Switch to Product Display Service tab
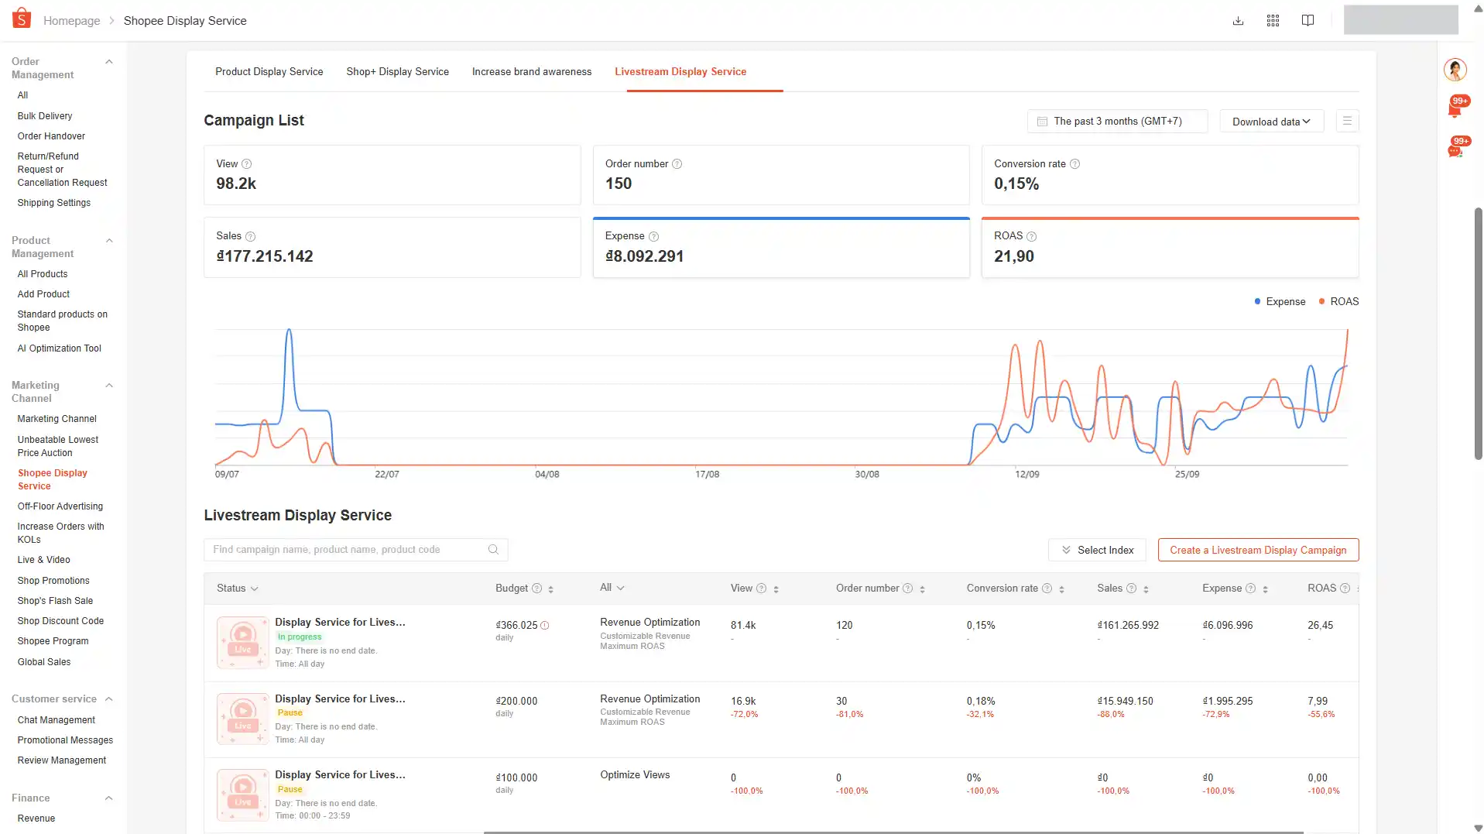This screenshot has width=1484, height=834. tap(269, 72)
